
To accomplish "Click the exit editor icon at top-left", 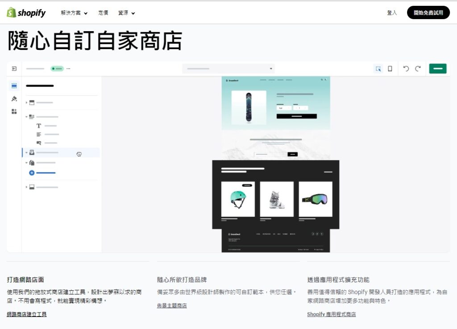I will (14, 69).
